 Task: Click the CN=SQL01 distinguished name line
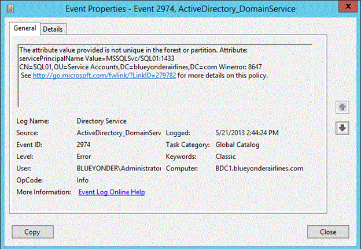(141, 67)
